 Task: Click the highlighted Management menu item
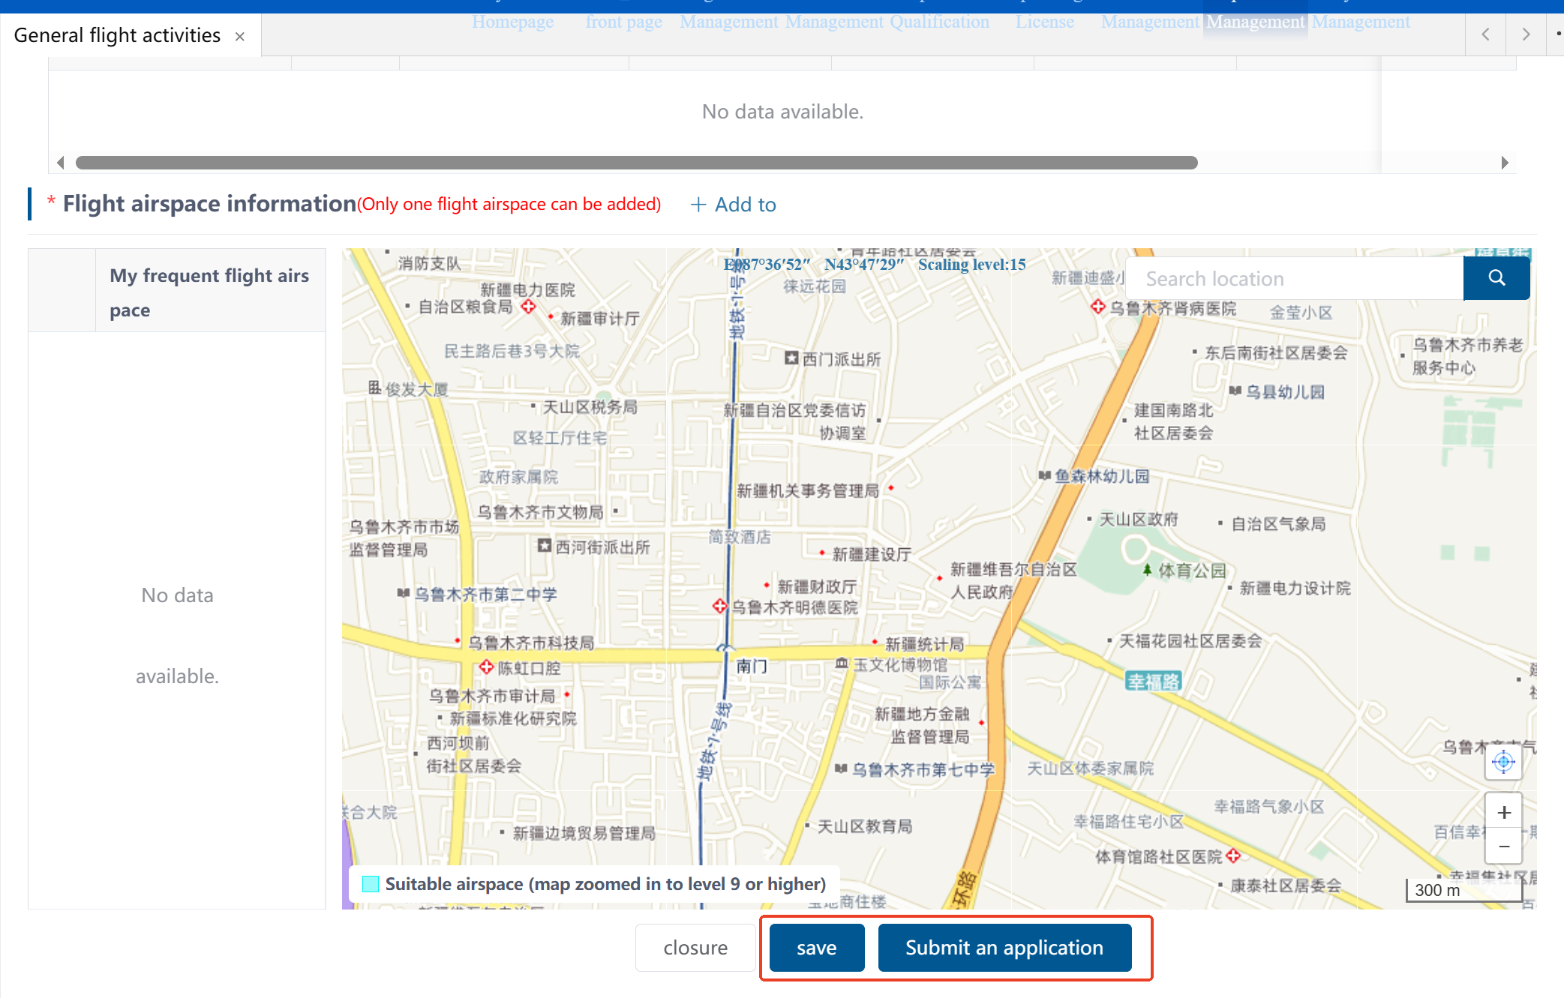[1256, 22]
